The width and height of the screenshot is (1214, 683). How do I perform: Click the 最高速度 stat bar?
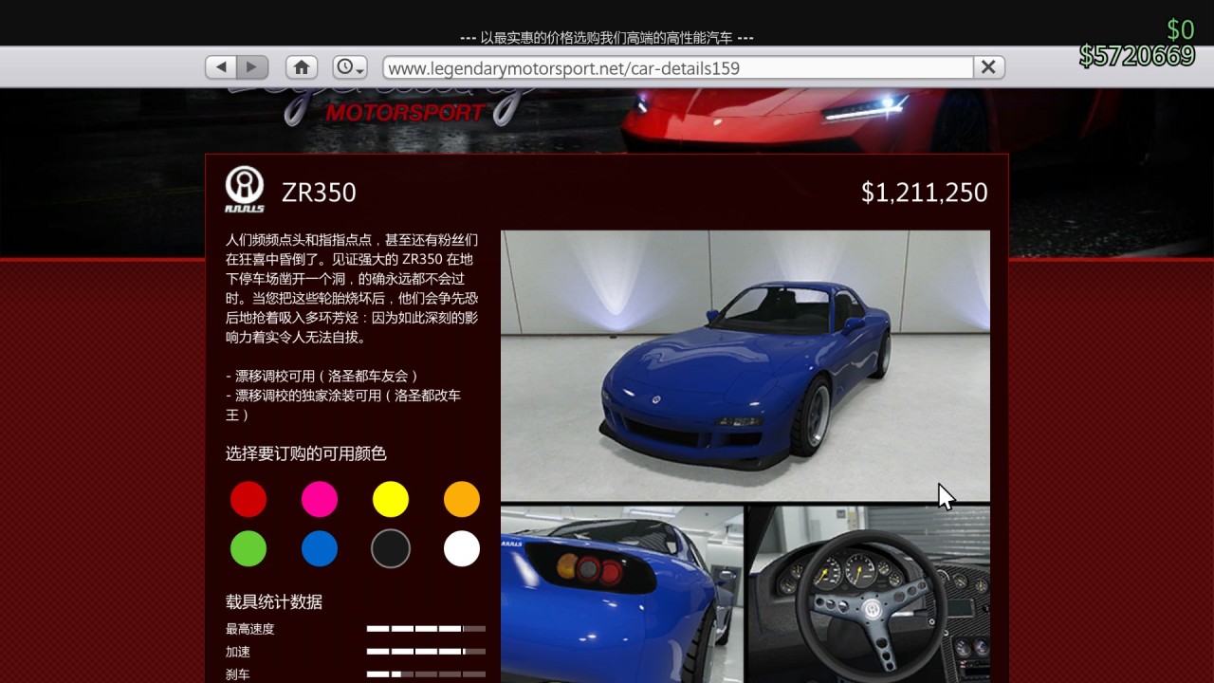click(426, 629)
